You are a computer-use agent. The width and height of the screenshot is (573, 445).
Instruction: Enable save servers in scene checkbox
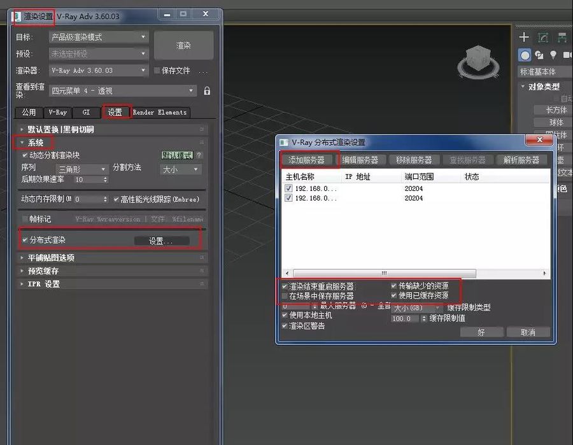point(285,295)
